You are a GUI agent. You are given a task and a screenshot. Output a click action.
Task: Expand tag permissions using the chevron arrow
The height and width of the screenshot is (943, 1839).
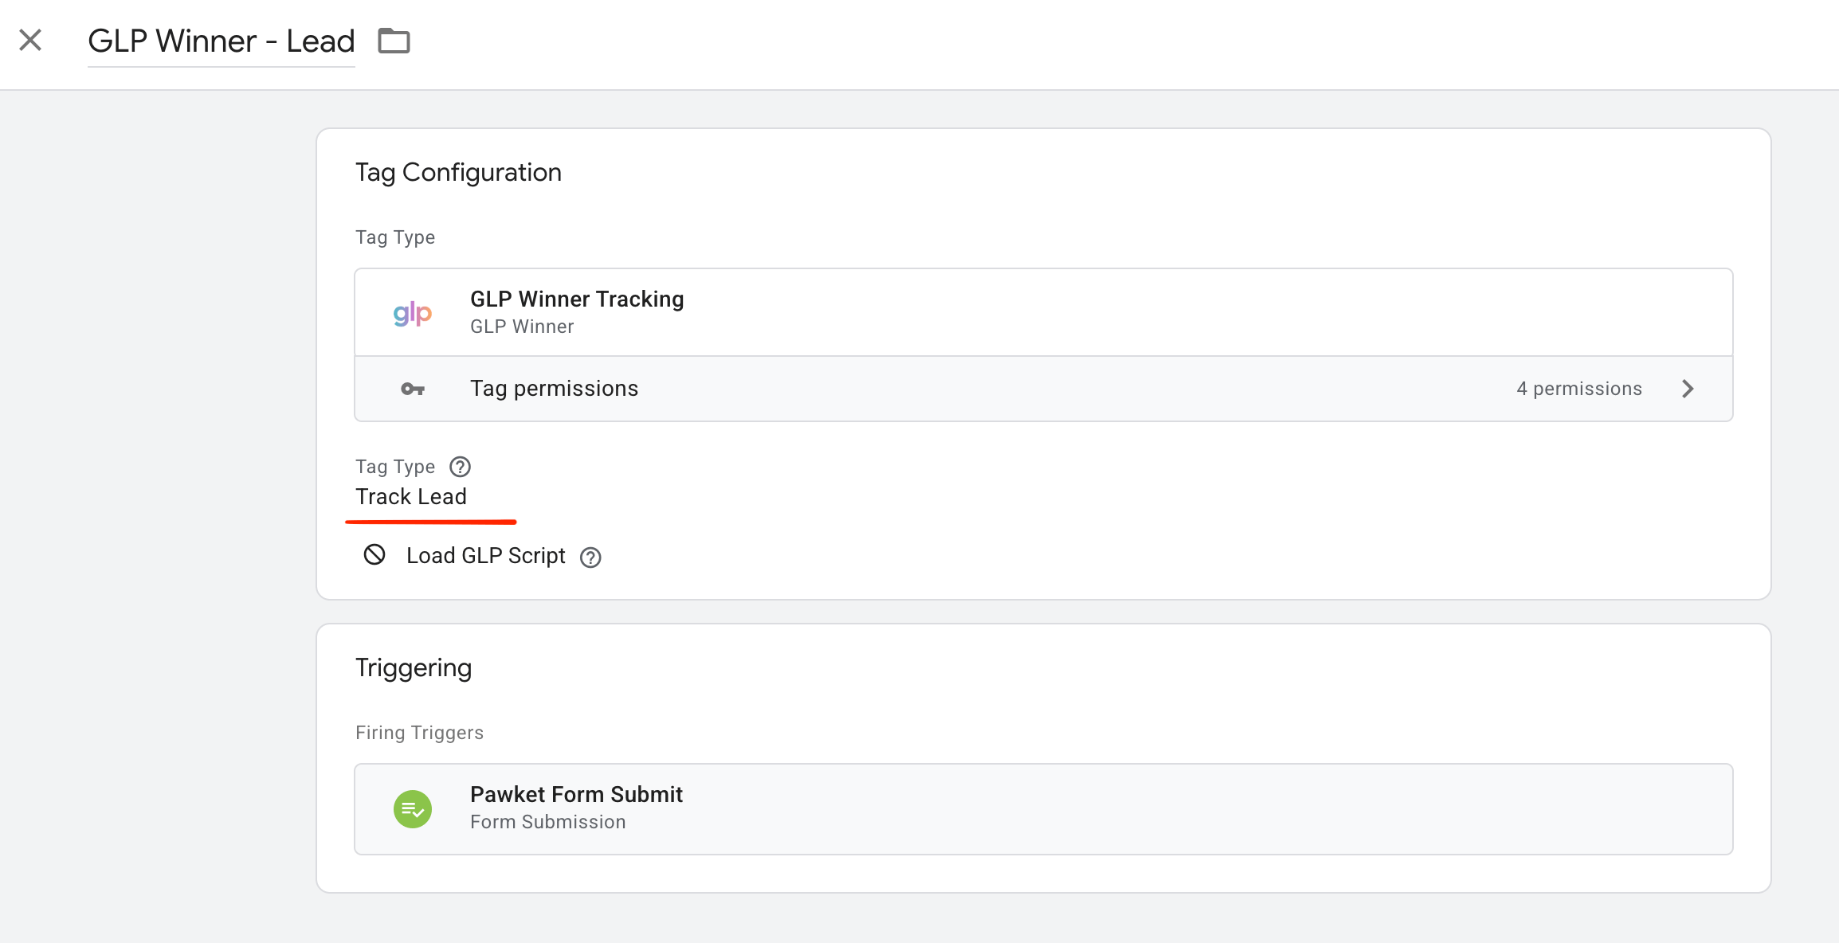coord(1688,389)
